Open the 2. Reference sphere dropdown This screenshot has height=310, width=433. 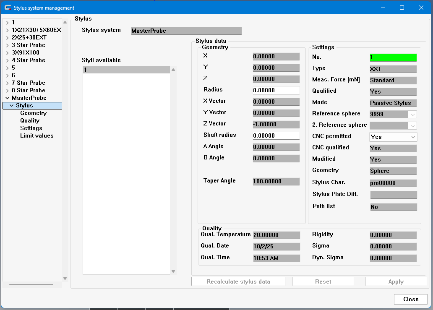tap(413, 125)
